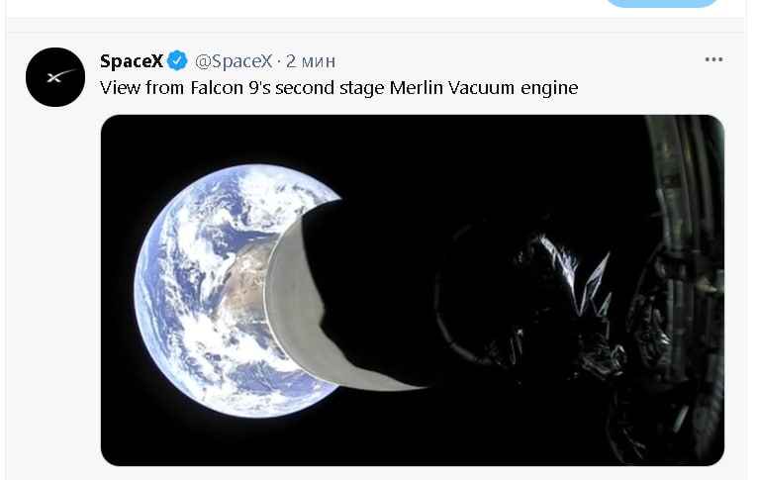Open the three-dot more options menu

(x=713, y=59)
